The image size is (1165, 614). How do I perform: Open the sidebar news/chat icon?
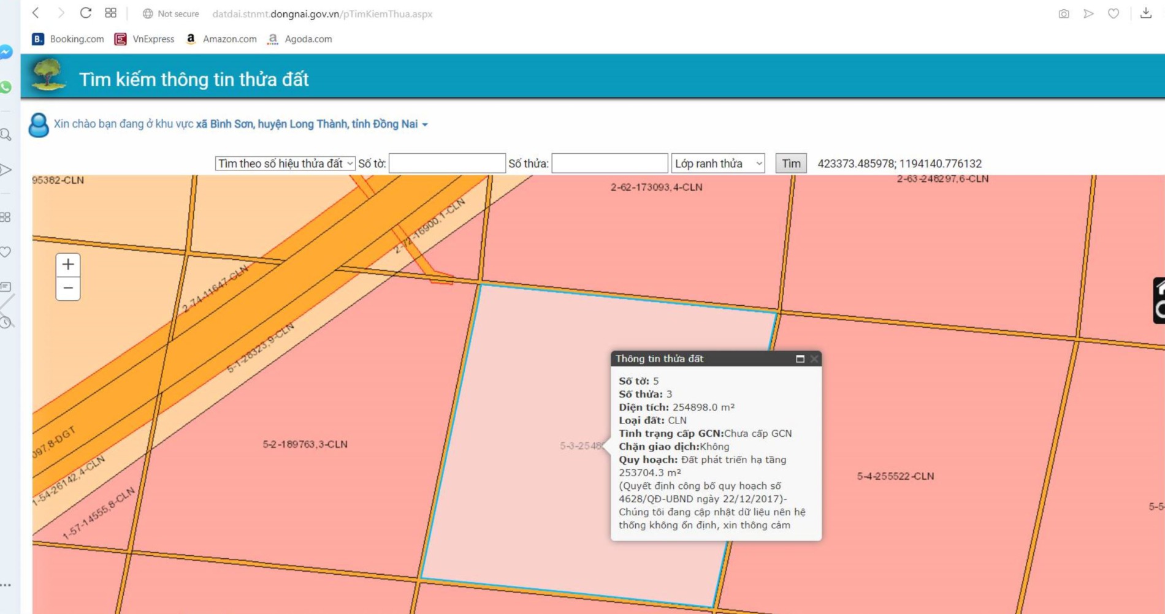(6, 287)
